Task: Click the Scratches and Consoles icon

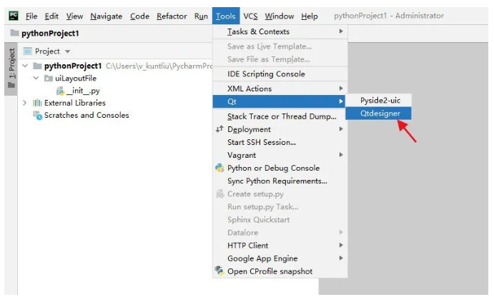Action: [38, 116]
